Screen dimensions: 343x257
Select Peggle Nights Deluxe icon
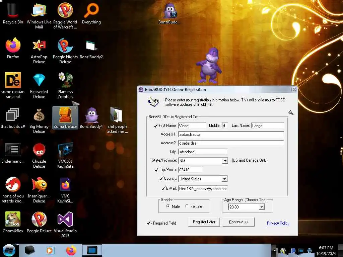(x=65, y=51)
